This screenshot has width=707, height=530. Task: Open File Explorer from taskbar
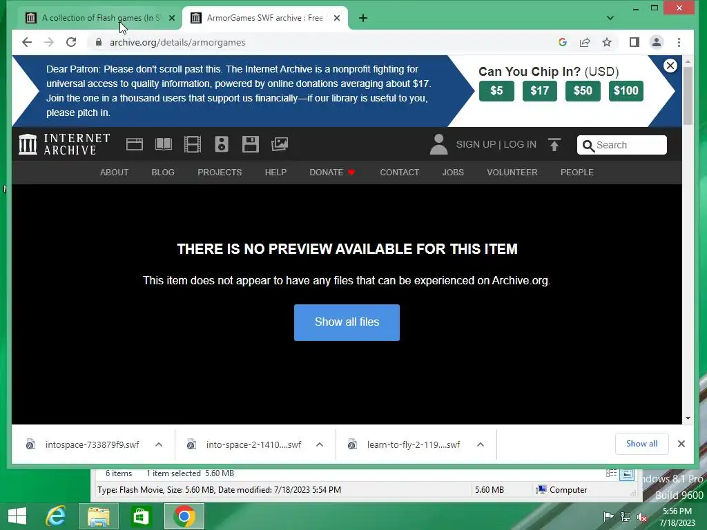99,516
